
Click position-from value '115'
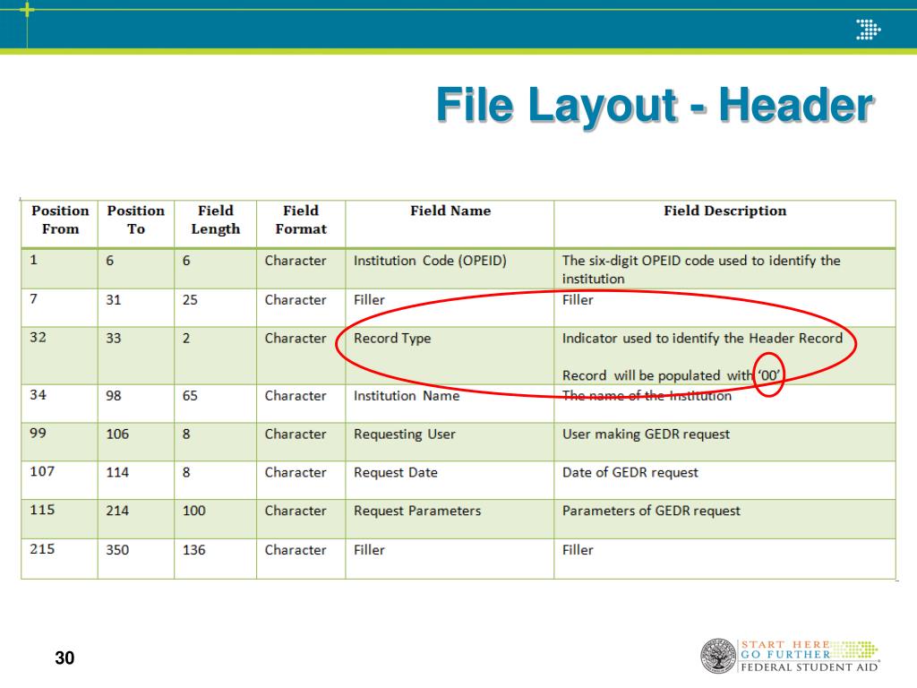tap(42, 510)
